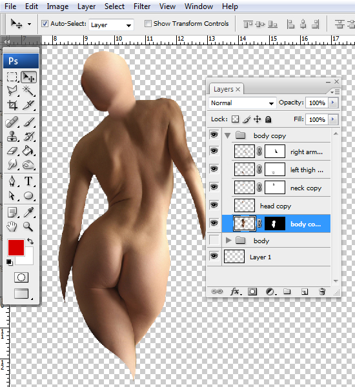The height and width of the screenshot is (387, 355).
Task: Select the Eyedropper tool
Action: coord(28,212)
